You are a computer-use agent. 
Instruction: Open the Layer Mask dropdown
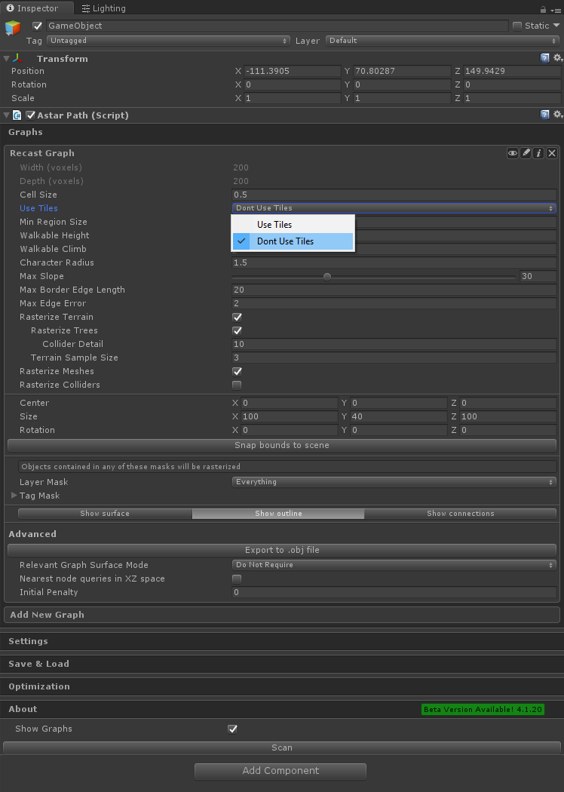(x=394, y=482)
